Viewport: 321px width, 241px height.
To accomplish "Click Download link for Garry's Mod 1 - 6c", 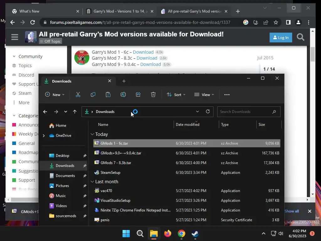I will (143, 52).
